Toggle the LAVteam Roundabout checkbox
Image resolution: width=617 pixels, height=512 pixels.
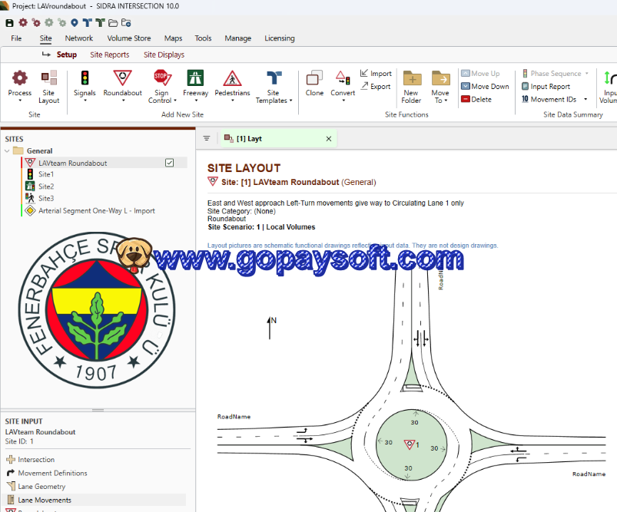point(170,163)
